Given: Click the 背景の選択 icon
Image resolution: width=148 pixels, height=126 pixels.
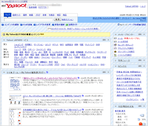Looking at the screenshot, I should (x=53, y=25).
